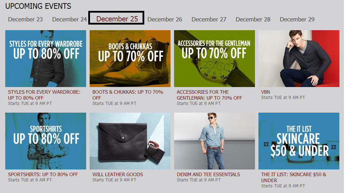
Task: Click the VBN event title link
Action: click(x=265, y=92)
